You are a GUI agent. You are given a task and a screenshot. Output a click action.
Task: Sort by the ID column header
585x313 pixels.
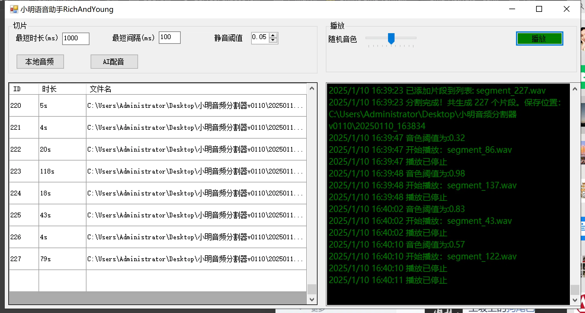click(24, 89)
